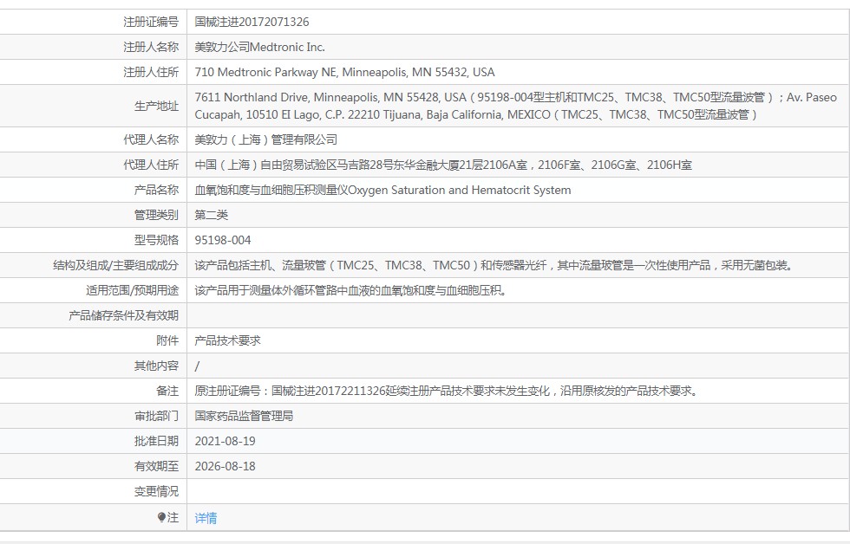Screen dimensions: 850x544
Task: Click agent address 中国（上海）自由贸易试验区马吉路28号
Action: coord(443,165)
